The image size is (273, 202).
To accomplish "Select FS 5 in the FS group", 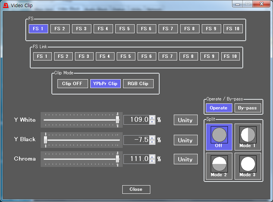I will tap(125, 29).
